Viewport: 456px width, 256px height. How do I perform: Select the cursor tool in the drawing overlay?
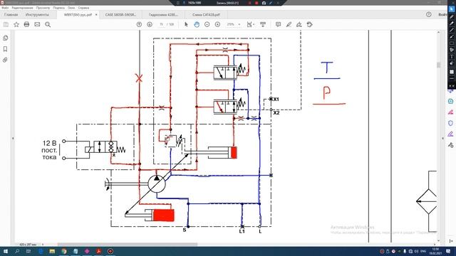tap(451, 9)
